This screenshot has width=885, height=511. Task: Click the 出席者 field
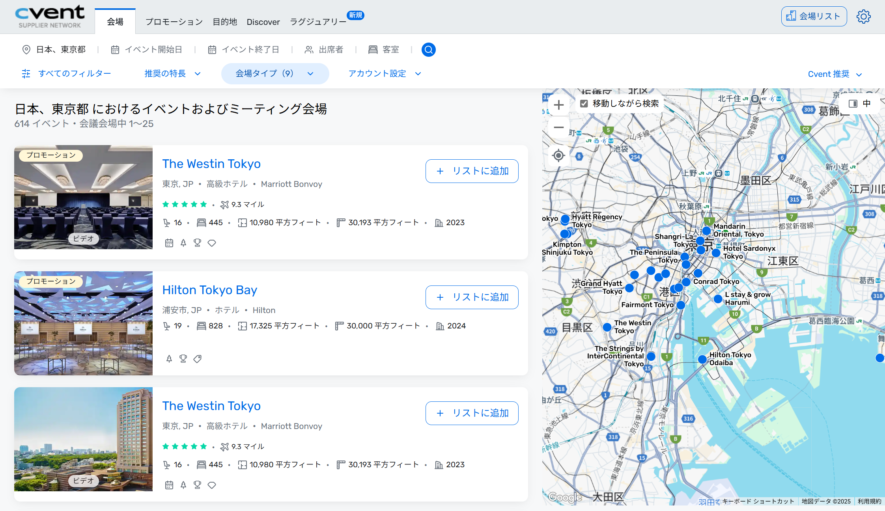click(x=324, y=50)
